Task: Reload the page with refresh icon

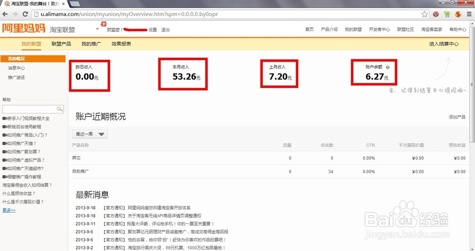Action: (26, 14)
